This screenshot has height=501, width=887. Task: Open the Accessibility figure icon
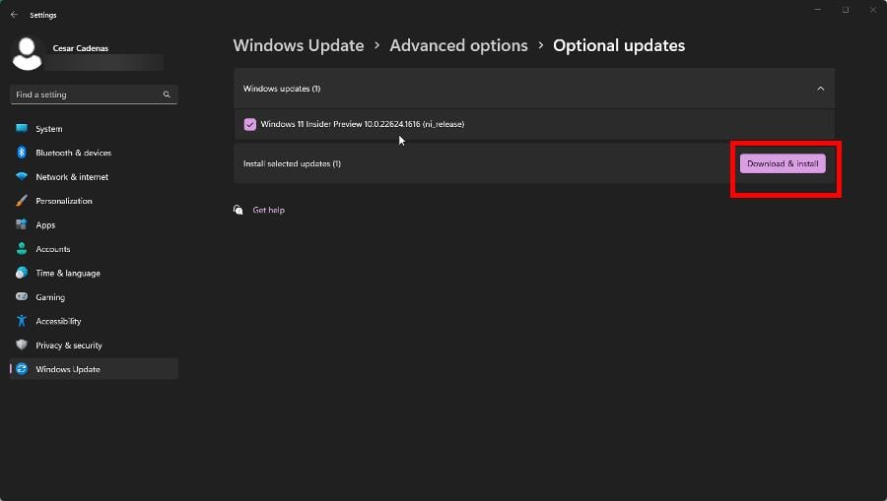[x=22, y=321]
